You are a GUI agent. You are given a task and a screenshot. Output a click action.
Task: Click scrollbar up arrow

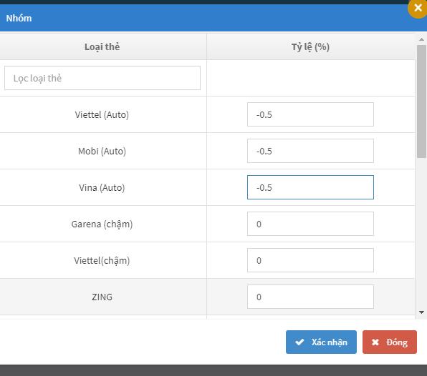[421, 39]
